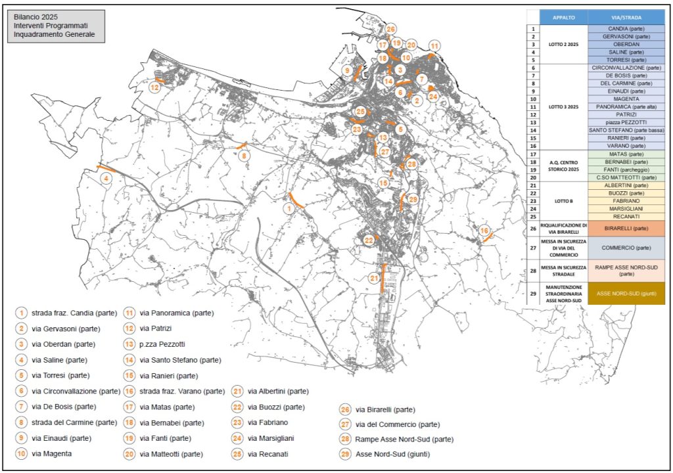Click the Bilancio 2025 title box
Viewport: 673px width, 473px height.
point(58,24)
